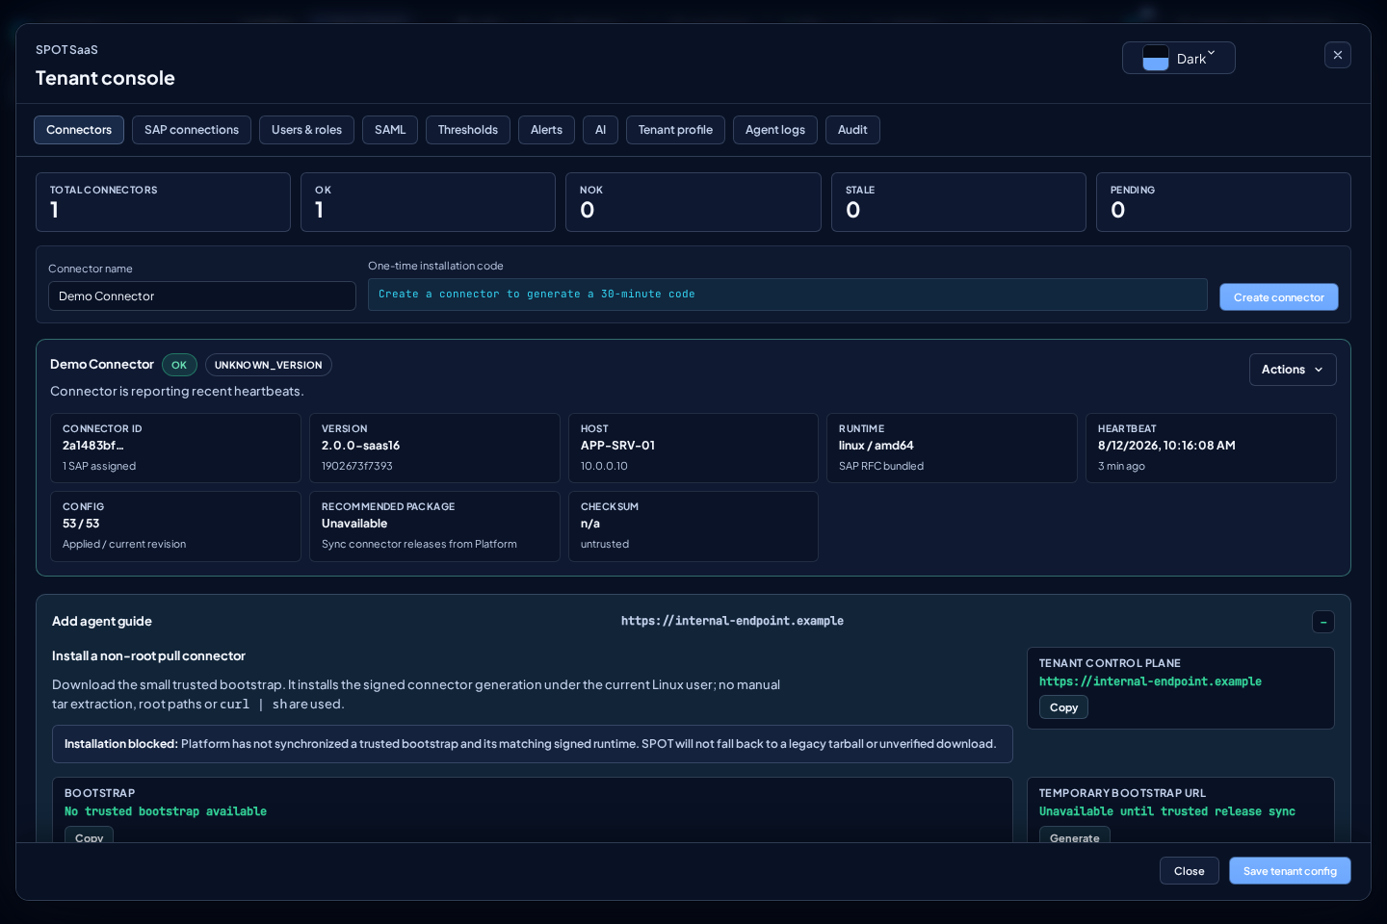Click the Pending stat card

[x=1223, y=202]
